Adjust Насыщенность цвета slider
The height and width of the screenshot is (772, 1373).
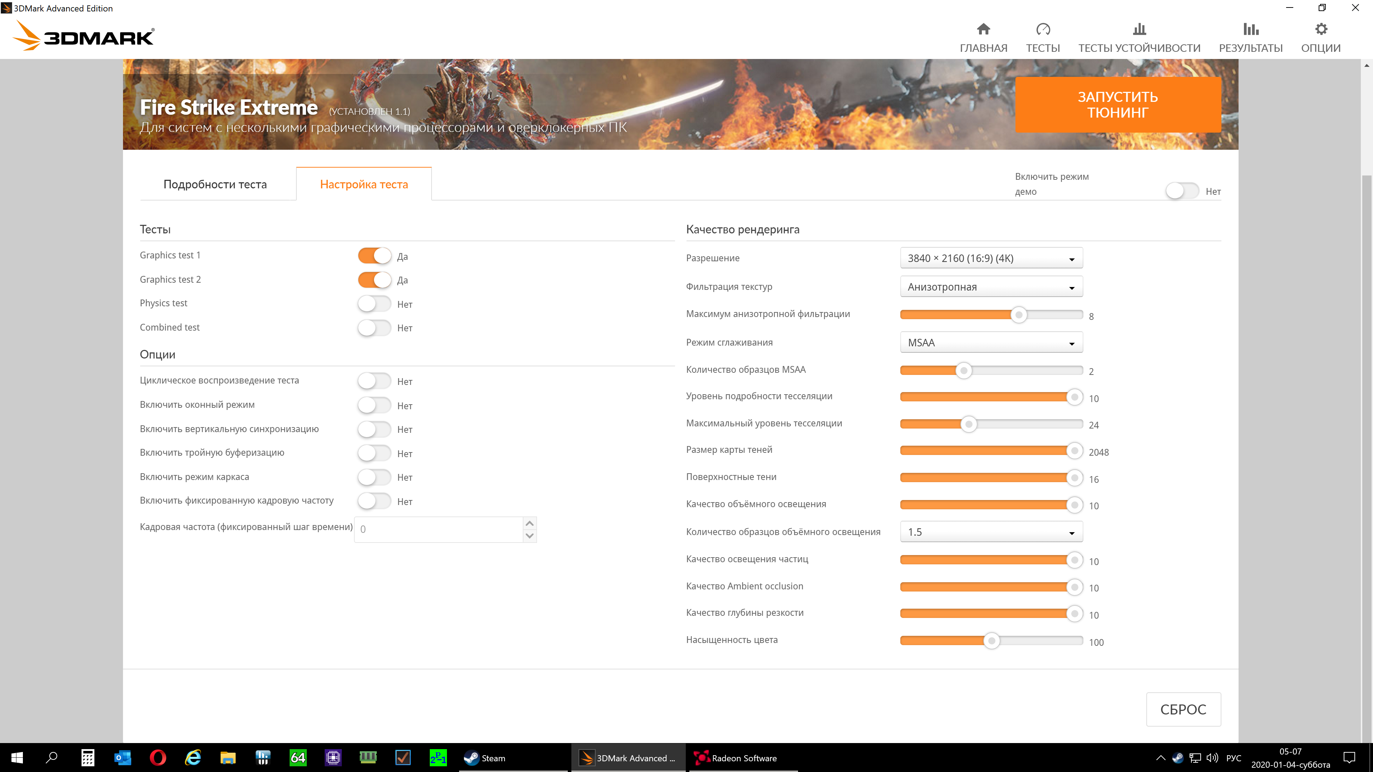coord(991,641)
